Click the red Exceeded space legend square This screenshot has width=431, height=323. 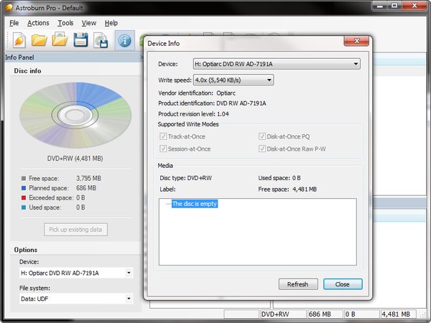(24, 198)
